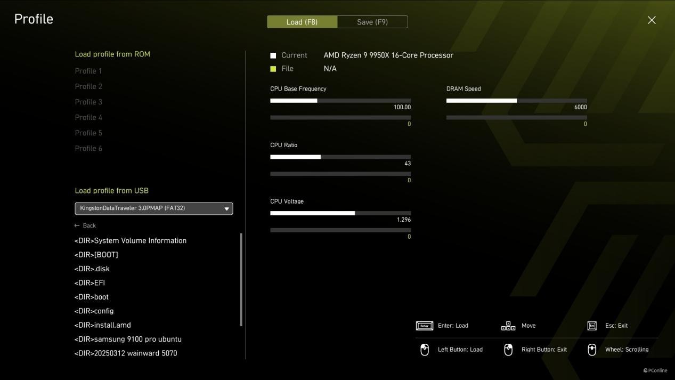Click the Esc key icon
The width and height of the screenshot is (675, 380).
point(592,326)
